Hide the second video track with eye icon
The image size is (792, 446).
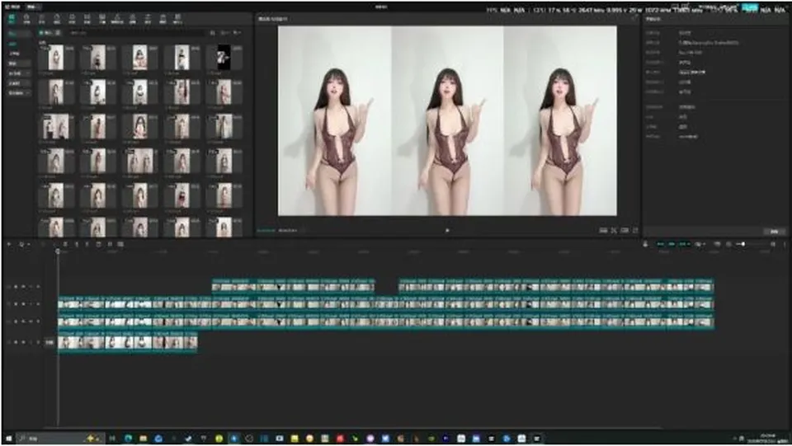(x=23, y=304)
